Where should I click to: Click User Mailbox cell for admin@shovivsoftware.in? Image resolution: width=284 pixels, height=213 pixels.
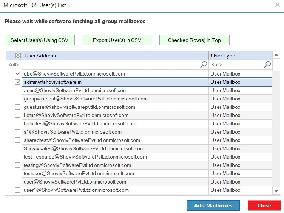click(241, 82)
